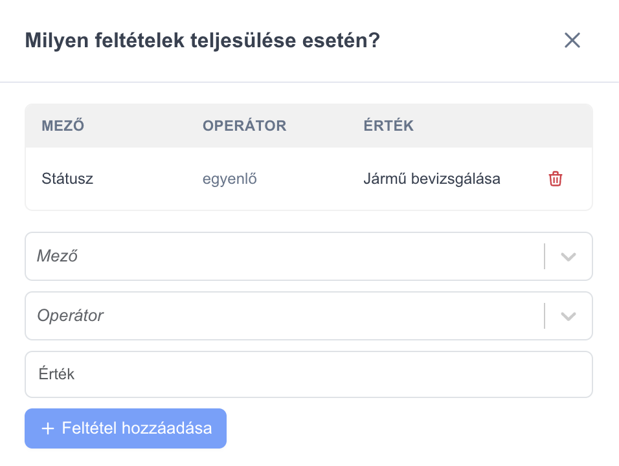
Task: Close the conditions dialog with X
Action: click(x=572, y=40)
